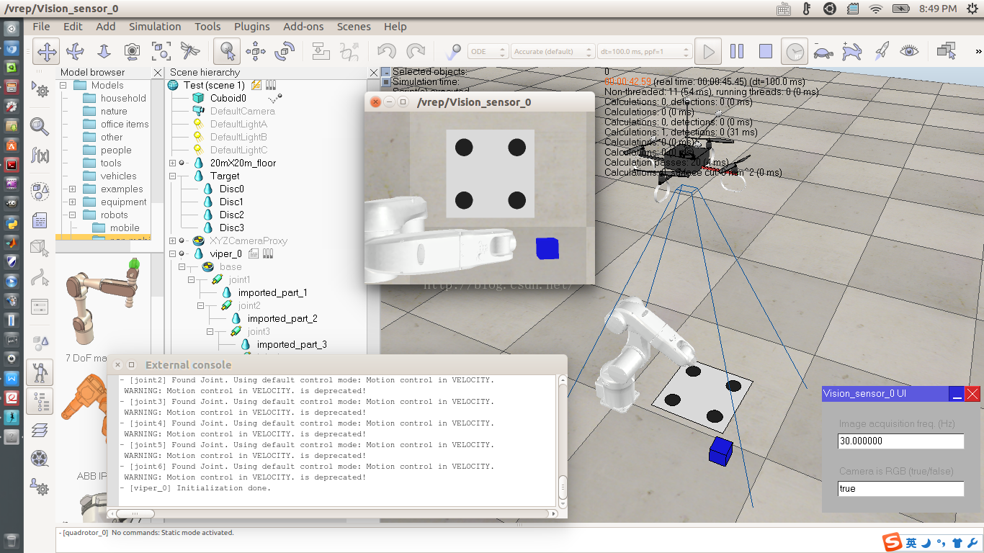Image resolution: width=984 pixels, height=553 pixels.
Task: Collapse the Target node
Action: click(x=173, y=176)
